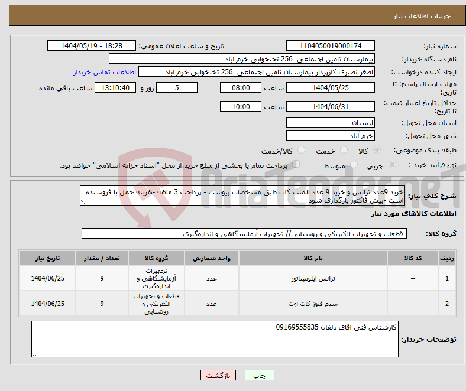Select the خدمت radio button
The height and width of the screenshot is (391, 466).
click(x=344, y=150)
